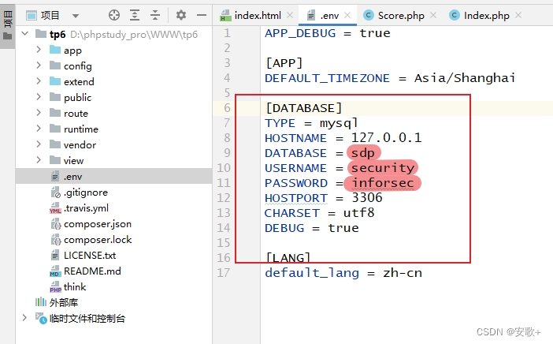Click the .travis.yml file icon
The height and width of the screenshot is (344, 553).
pos(55,208)
